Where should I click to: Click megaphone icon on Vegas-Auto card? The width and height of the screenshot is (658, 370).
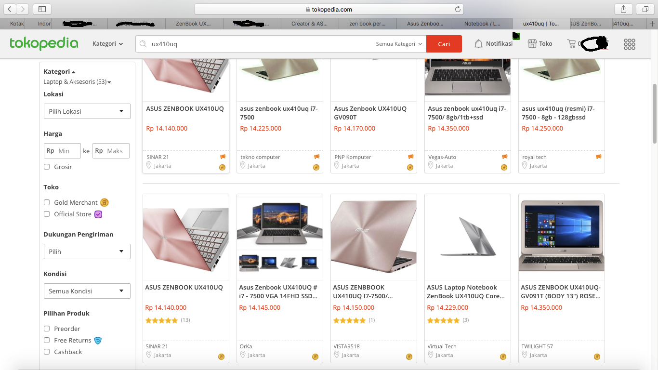[504, 157]
